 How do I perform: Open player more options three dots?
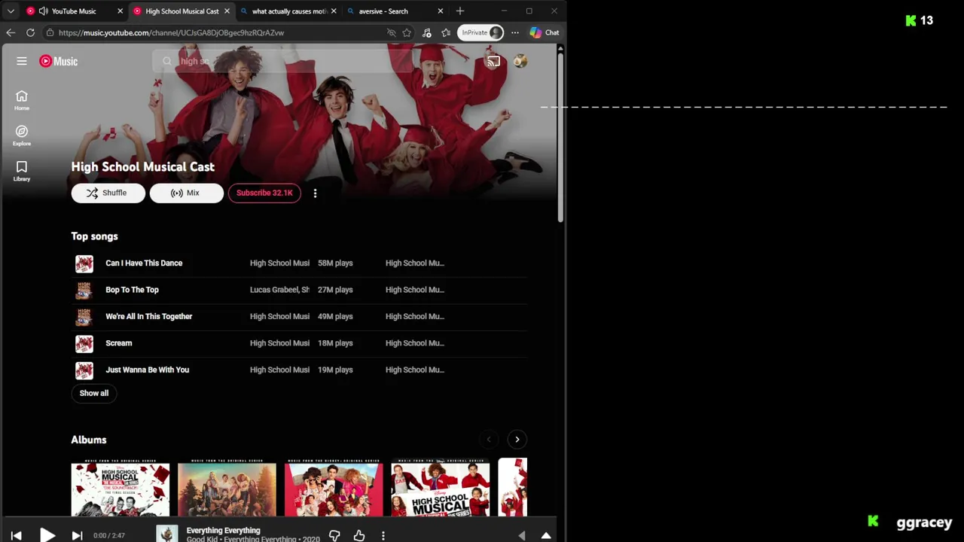[x=383, y=535]
